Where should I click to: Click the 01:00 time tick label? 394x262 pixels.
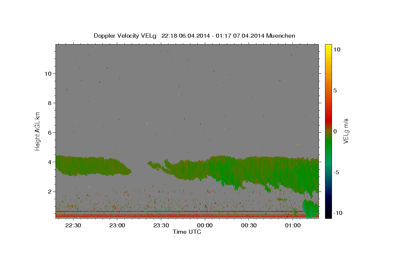[293, 225]
